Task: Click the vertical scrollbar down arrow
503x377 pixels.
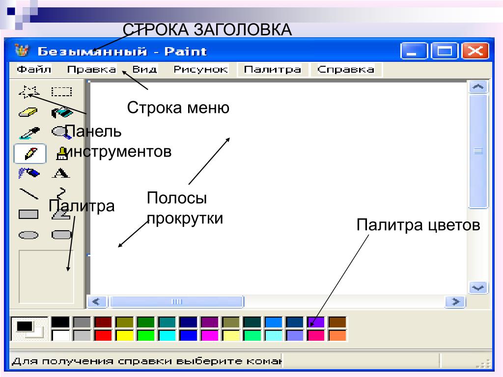Action: click(478, 288)
